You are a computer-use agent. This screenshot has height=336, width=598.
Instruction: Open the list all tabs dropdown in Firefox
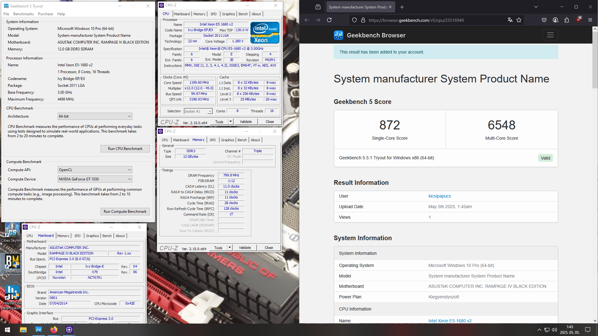coord(536,7)
